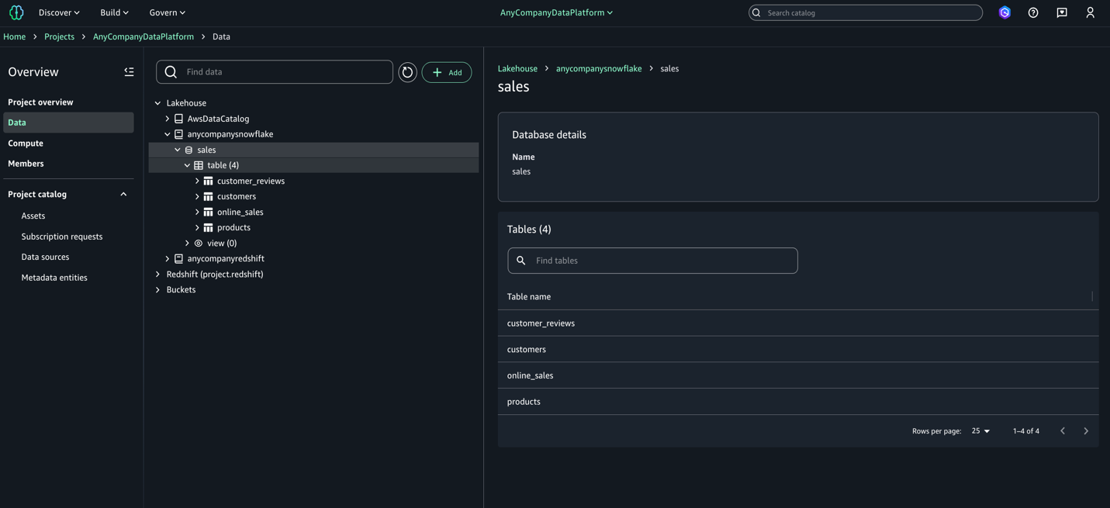Open the Rows per page dropdown

pyautogui.click(x=980, y=431)
